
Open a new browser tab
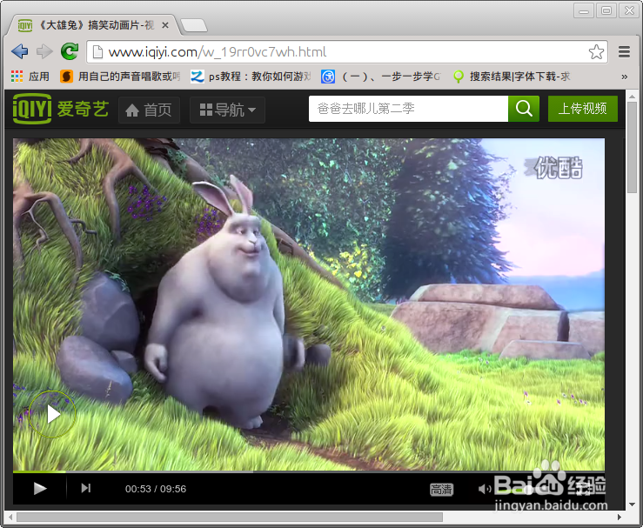tap(194, 25)
